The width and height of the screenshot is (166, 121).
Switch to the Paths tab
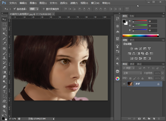(139, 64)
